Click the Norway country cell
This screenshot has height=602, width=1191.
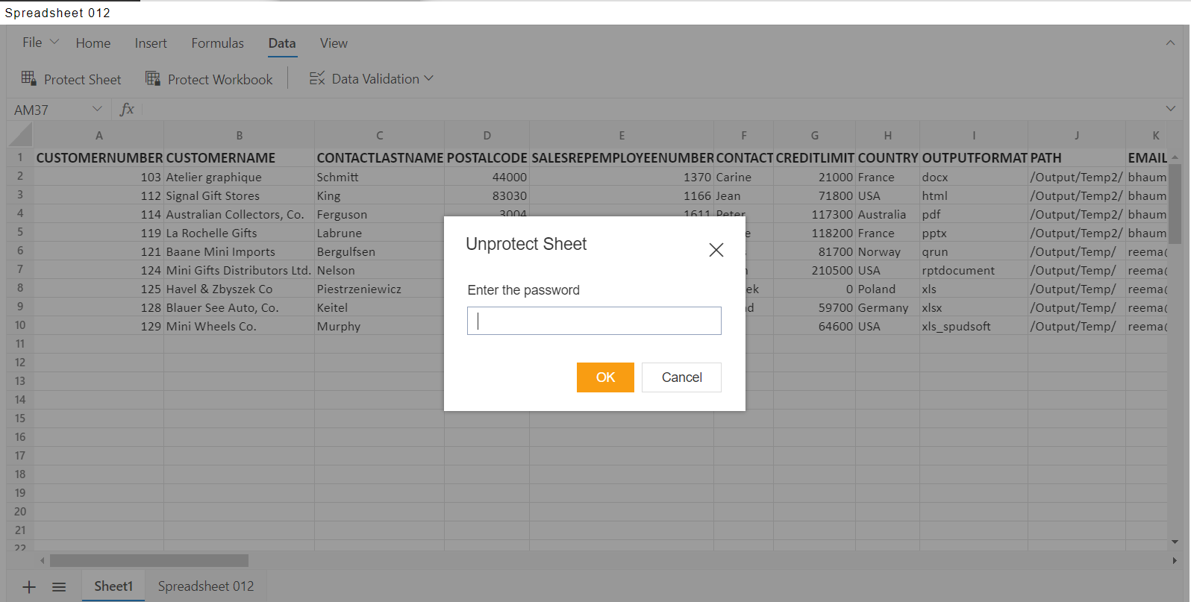click(887, 251)
